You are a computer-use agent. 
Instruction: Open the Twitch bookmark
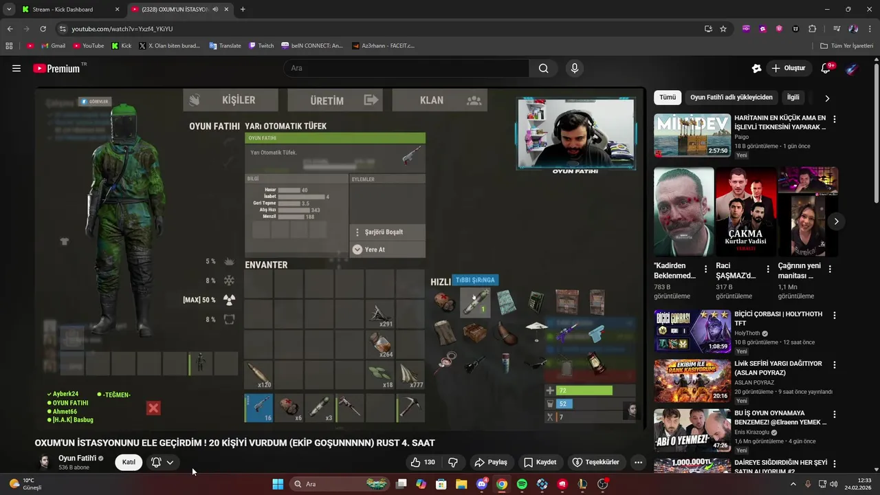(x=261, y=46)
